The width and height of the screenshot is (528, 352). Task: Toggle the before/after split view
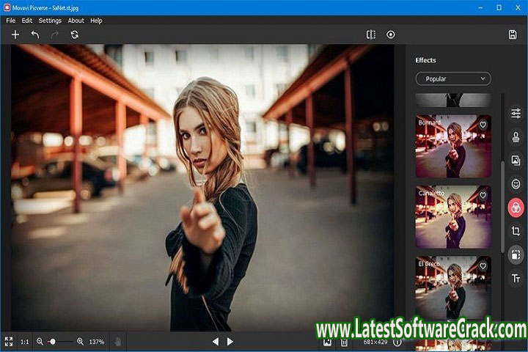pos(371,34)
